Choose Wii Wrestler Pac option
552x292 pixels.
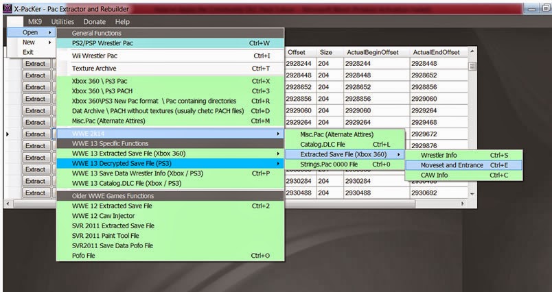coord(170,56)
